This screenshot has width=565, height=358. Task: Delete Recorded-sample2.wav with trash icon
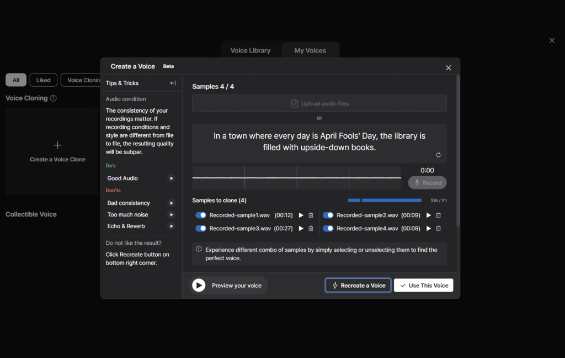coord(439,215)
